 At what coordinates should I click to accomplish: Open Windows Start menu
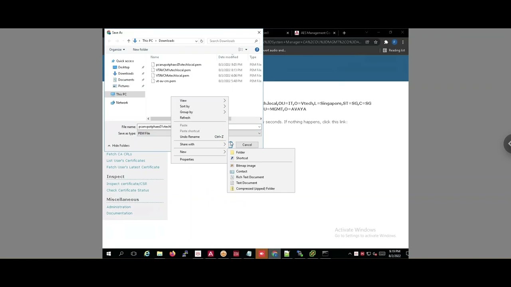[109, 254]
